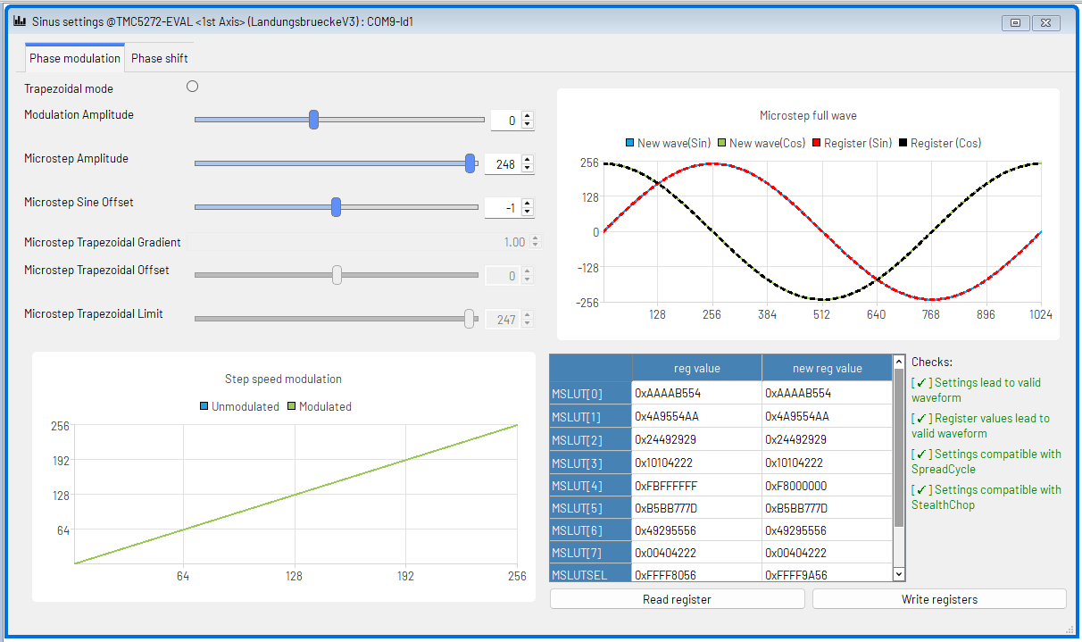The image size is (1082, 642).
Task: Click the New wave(Sin) legend marker
Action: pyautogui.click(x=629, y=143)
